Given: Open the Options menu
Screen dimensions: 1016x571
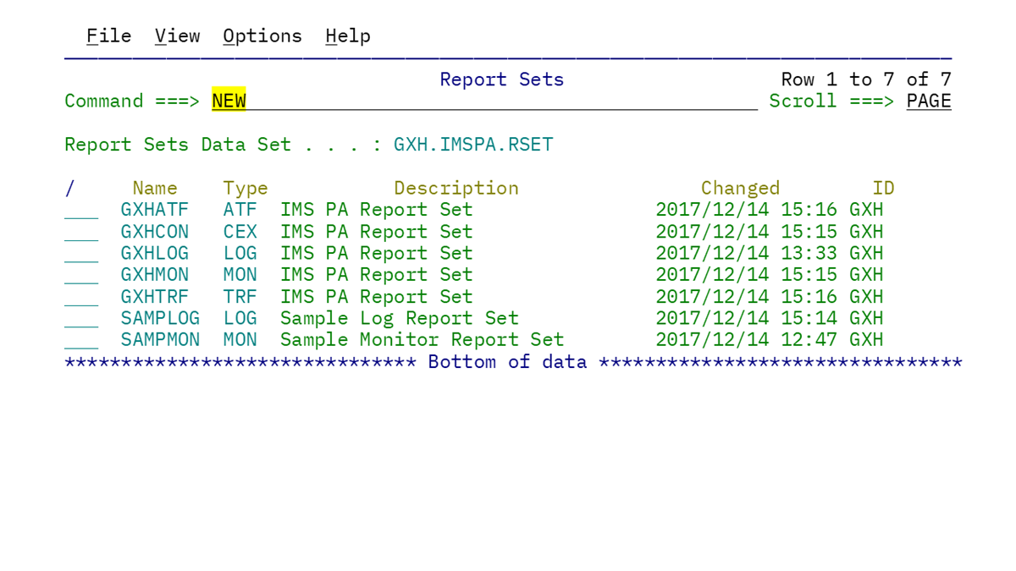Looking at the screenshot, I should (x=262, y=36).
